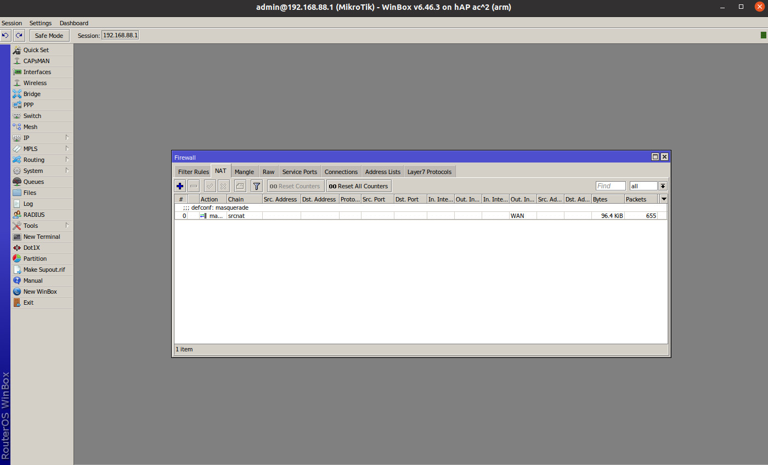Open the Manual help entry
Image resolution: width=768 pixels, height=465 pixels.
tap(42, 281)
